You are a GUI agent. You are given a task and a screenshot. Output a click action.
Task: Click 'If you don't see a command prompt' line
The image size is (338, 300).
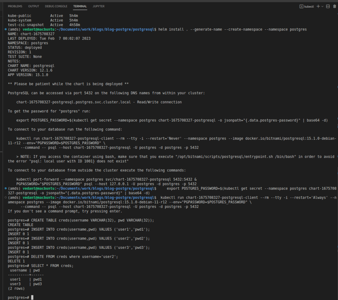pos(65,211)
